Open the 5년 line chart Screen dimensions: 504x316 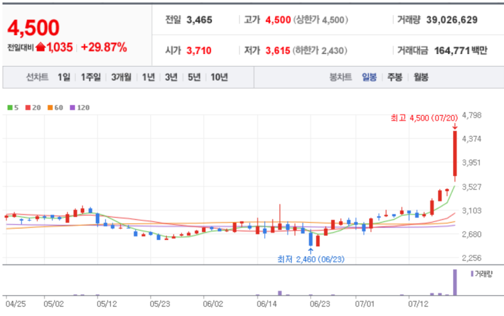(x=194, y=77)
